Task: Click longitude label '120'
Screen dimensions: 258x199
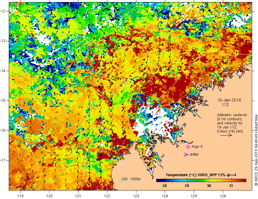Action: (x=49, y=196)
